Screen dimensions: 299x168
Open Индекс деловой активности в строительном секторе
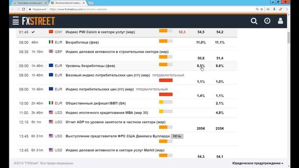point(117,52)
